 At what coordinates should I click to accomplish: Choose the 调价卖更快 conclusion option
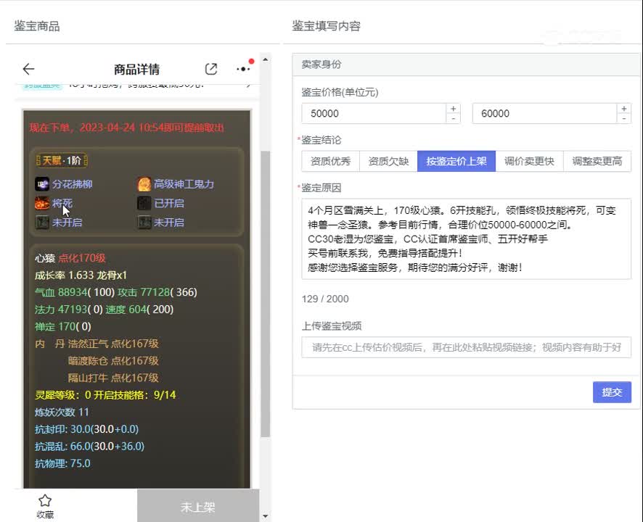click(x=529, y=162)
